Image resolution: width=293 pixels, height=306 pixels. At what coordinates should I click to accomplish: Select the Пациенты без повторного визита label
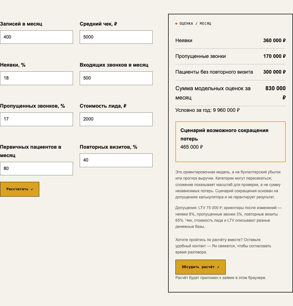click(214, 72)
